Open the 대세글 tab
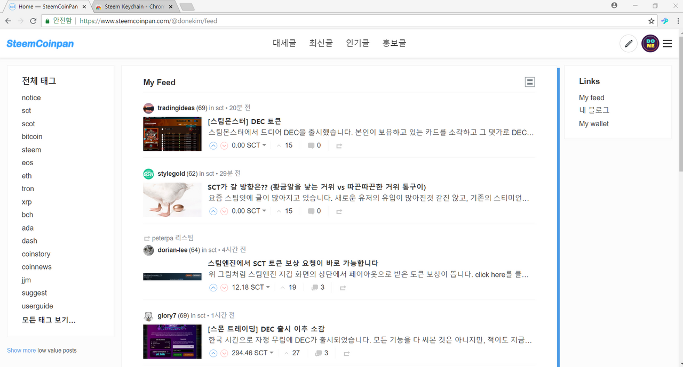 284,43
